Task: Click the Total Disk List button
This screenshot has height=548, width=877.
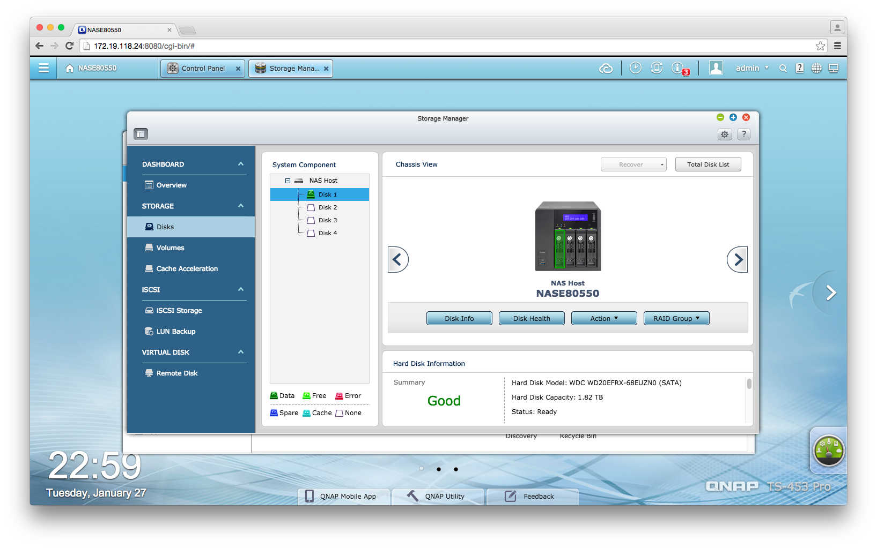Action: pyautogui.click(x=708, y=164)
